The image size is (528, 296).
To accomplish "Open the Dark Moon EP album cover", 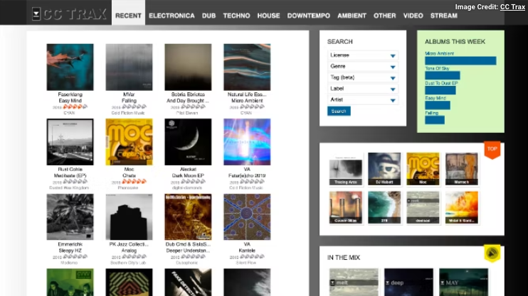I will click(x=188, y=142).
